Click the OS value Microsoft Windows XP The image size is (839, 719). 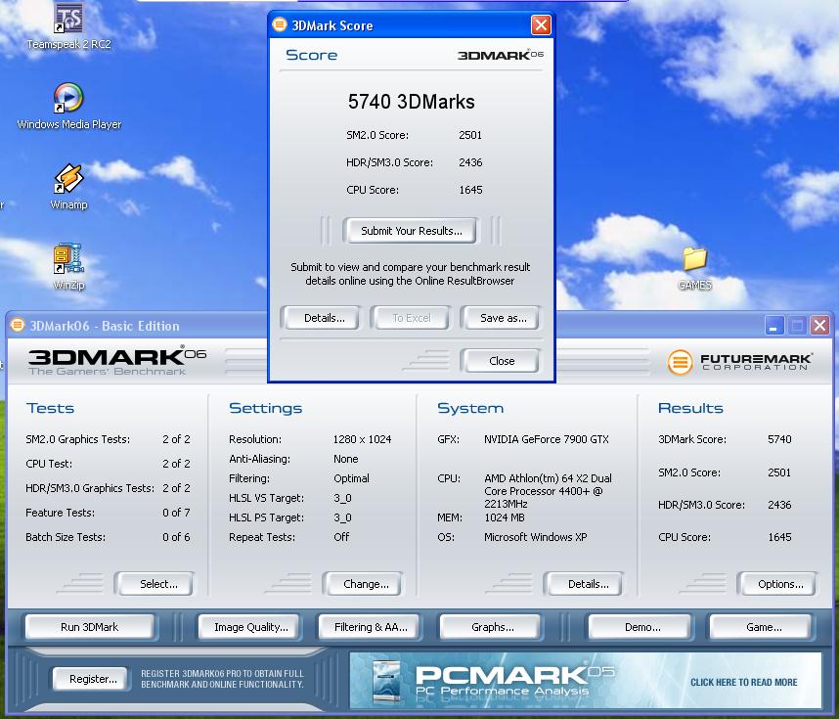pyautogui.click(x=535, y=537)
